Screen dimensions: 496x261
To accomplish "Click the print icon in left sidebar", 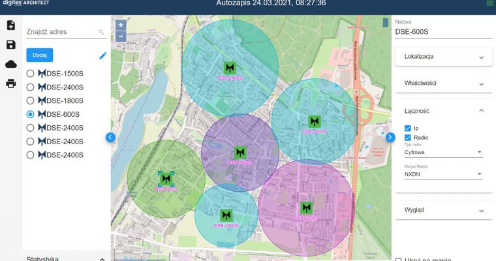I will (x=10, y=84).
